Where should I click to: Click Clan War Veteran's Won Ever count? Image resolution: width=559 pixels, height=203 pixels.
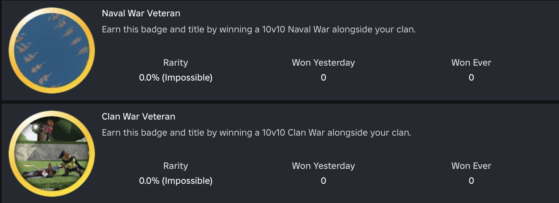[x=471, y=181]
